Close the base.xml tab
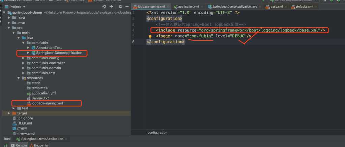Viewport: 345px width, 147px height. coord(286,7)
